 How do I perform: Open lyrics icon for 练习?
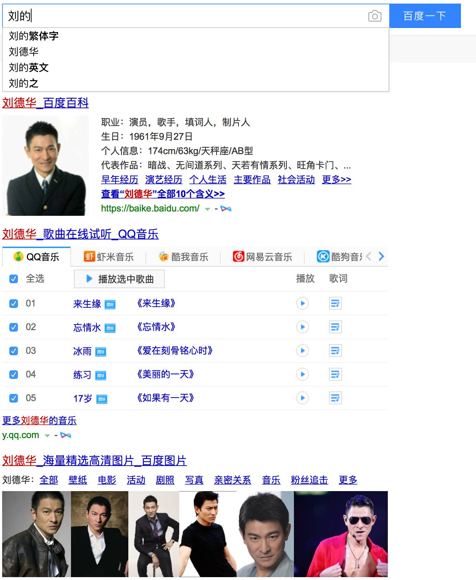pyautogui.click(x=335, y=375)
